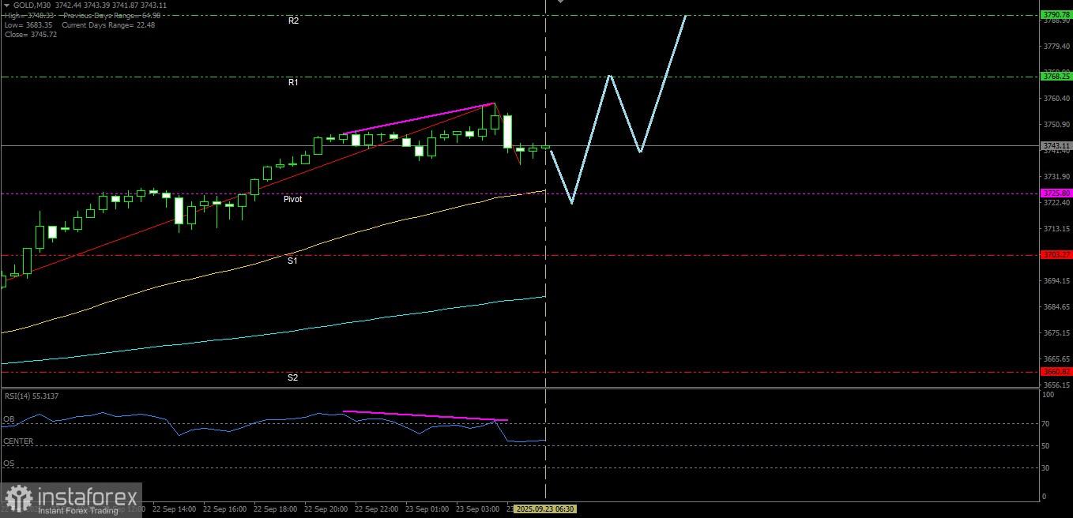Select the 3790.78 green price tag
This screenshot has width=1073, height=518.
pyautogui.click(x=1056, y=14)
